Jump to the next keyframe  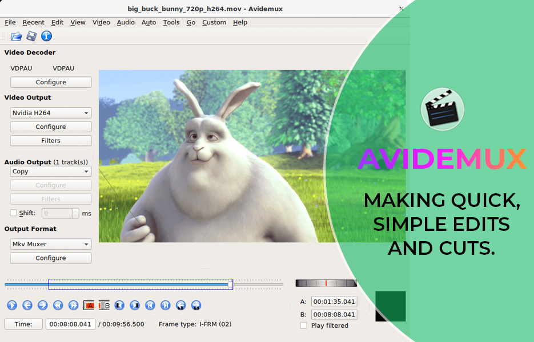(x=73, y=306)
